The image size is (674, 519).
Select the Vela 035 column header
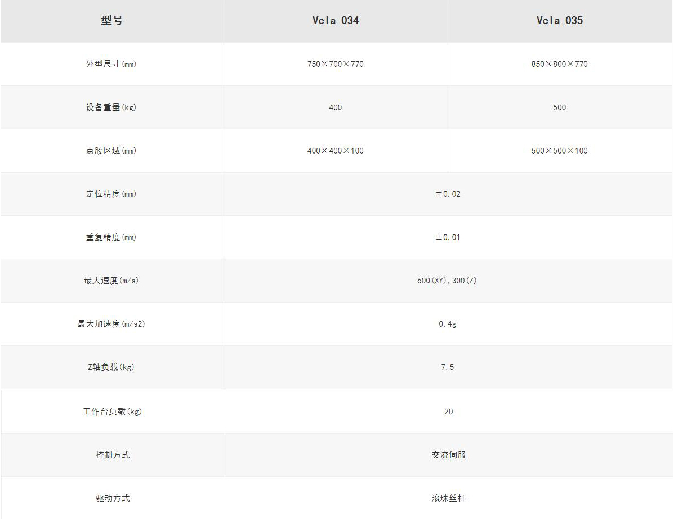pyautogui.click(x=559, y=20)
